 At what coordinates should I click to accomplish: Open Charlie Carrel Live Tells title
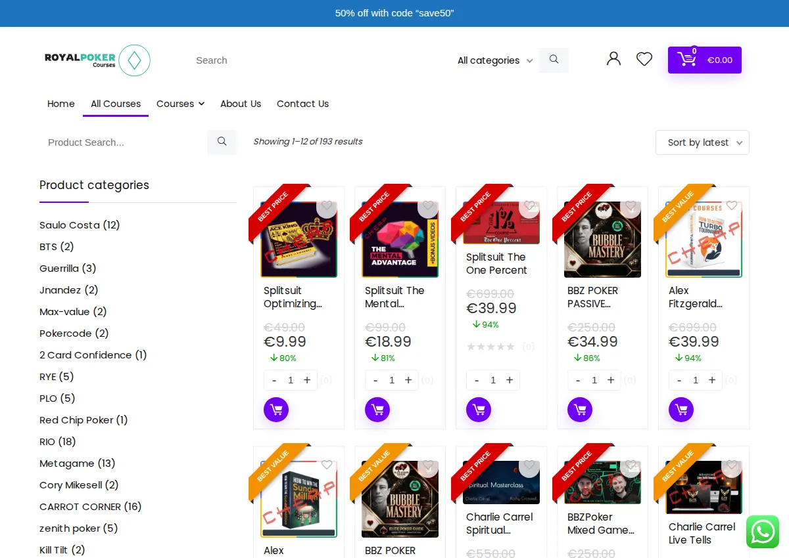pyautogui.click(x=702, y=534)
